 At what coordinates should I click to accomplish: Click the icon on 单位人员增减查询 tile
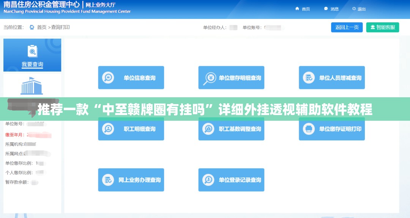309,78
